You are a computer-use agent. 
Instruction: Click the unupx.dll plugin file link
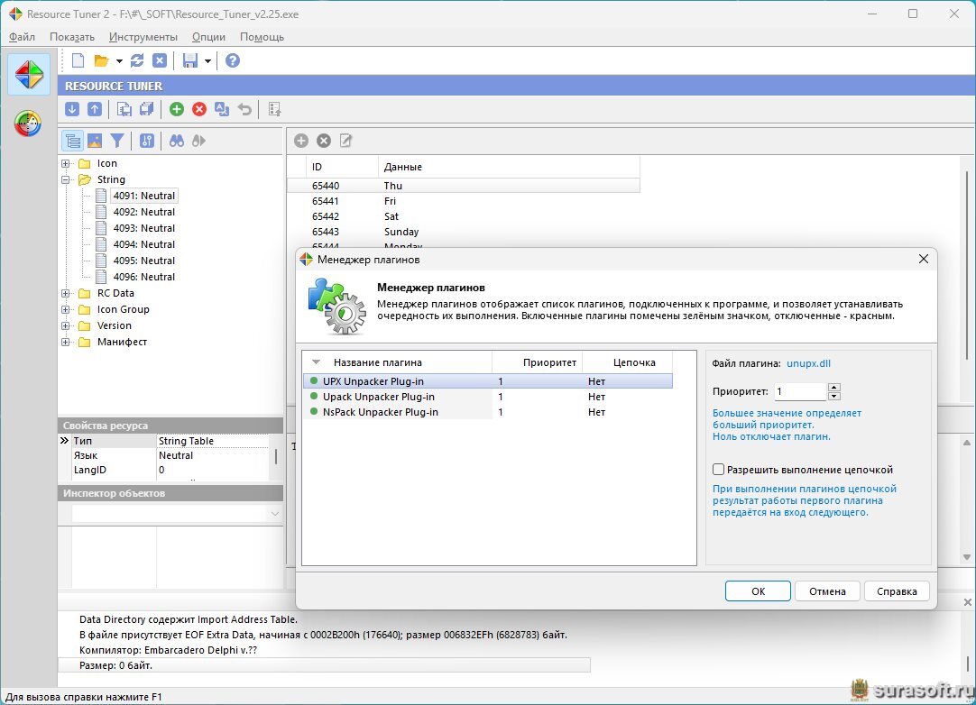coord(808,363)
